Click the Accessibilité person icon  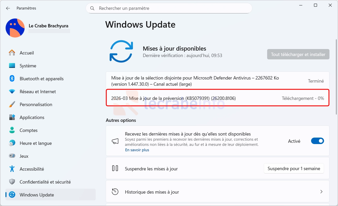tap(12, 169)
